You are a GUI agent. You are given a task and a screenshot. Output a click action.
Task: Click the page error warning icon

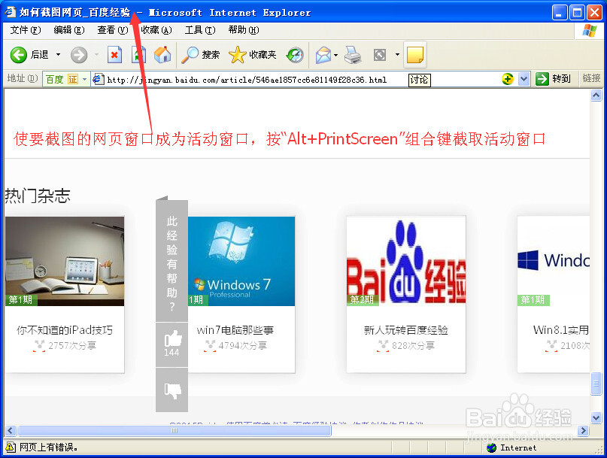coord(11,447)
